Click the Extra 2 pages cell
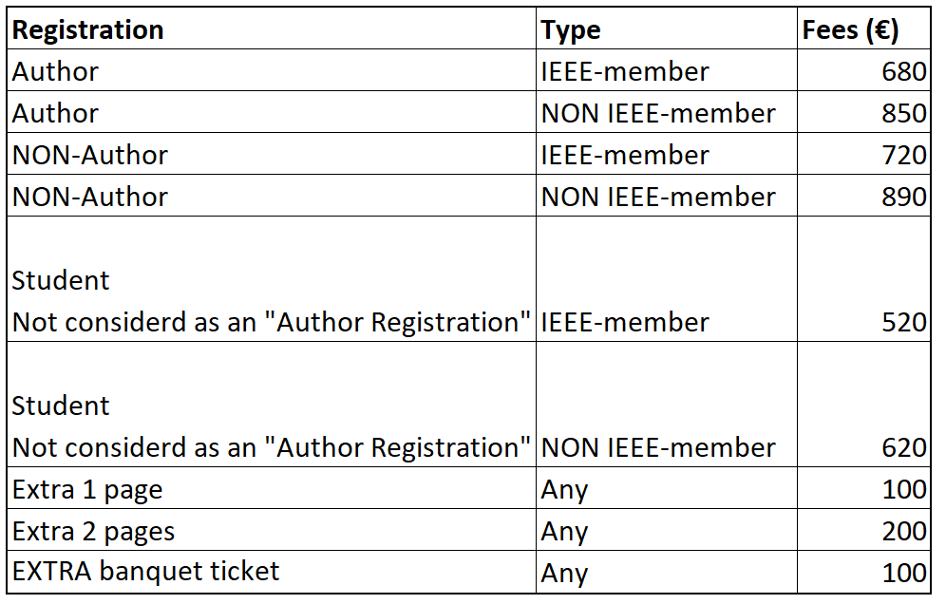 (x=272, y=530)
